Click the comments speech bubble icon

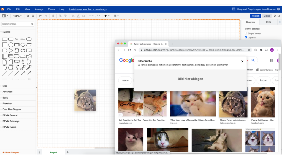tap(234, 9)
